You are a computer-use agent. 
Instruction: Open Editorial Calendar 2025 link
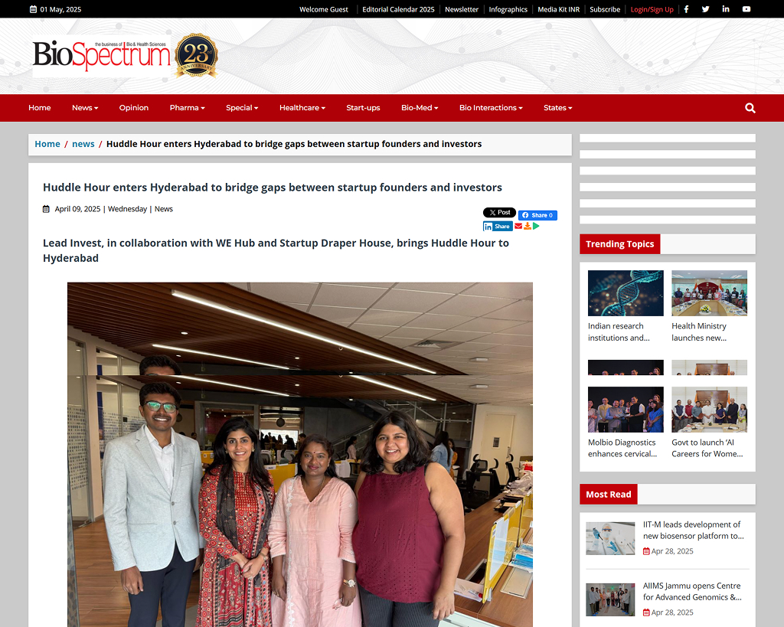point(398,9)
